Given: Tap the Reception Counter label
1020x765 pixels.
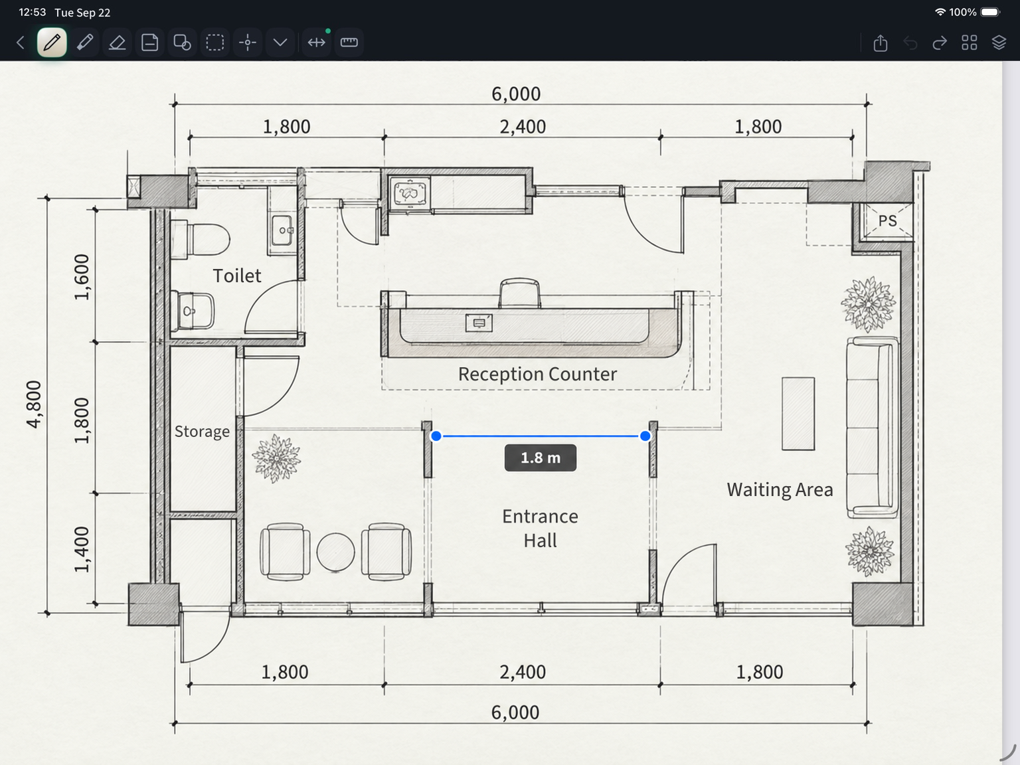Looking at the screenshot, I should [537, 375].
